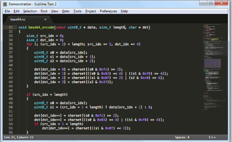Open the Find menu
Image resolution: width=232 pixels, height=142 pixels.
[44, 11]
